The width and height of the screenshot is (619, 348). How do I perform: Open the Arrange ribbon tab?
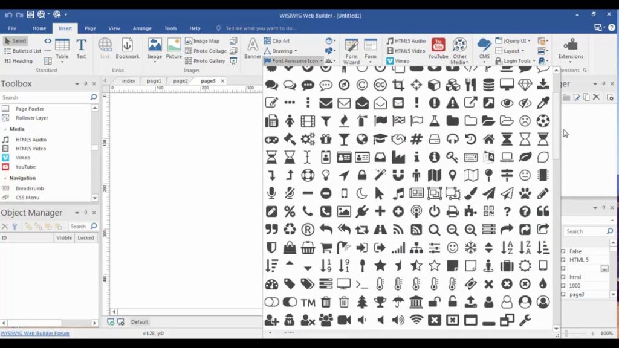click(x=142, y=28)
